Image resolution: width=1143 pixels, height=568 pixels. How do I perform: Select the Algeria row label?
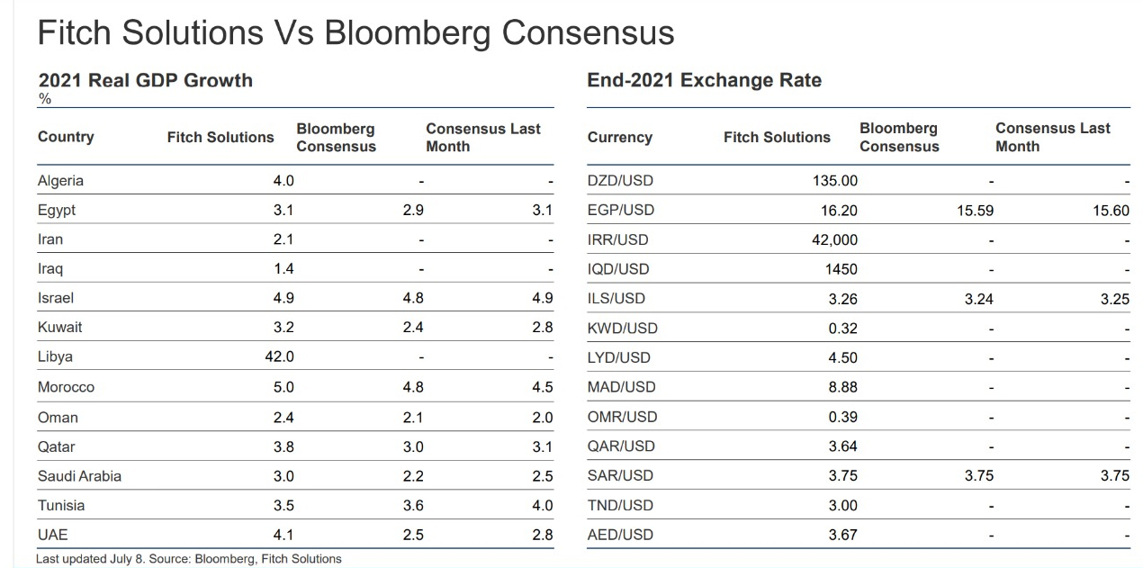tap(60, 180)
